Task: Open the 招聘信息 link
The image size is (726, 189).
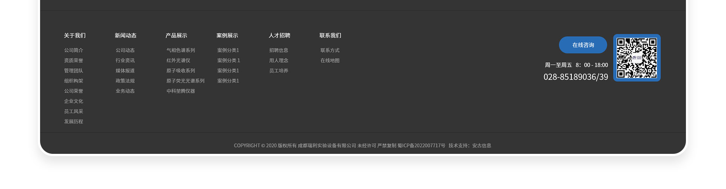Action: click(279, 50)
